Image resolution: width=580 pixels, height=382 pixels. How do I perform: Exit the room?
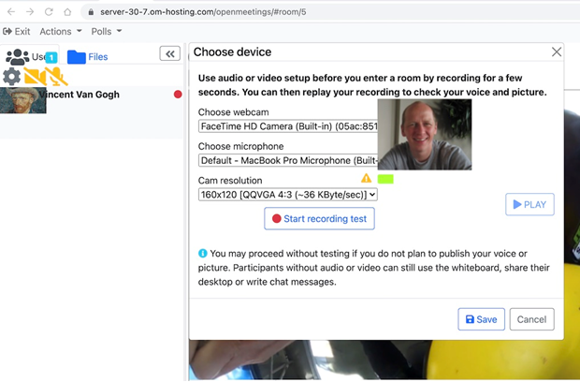coord(17,32)
